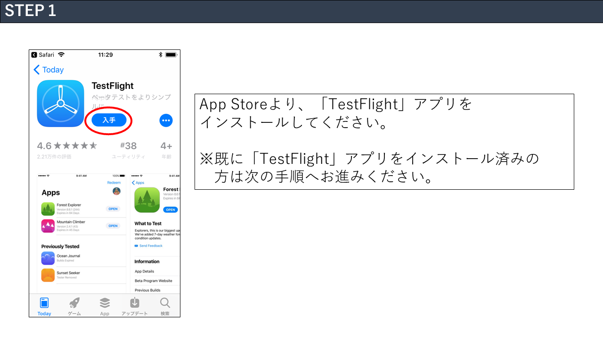Tap the 4.6 star rating

pos(67,146)
